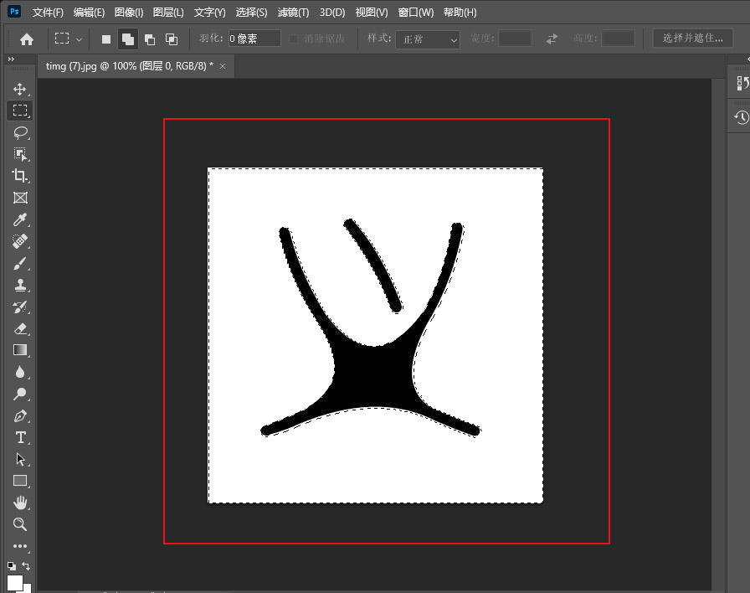Enable the Add to selection mode
The image size is (750, 593).
[127, 39]
